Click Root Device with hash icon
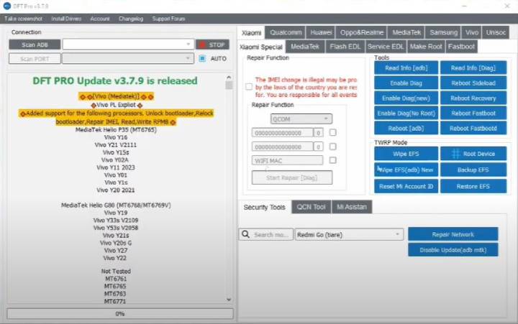Image resolution: width=518 pixels, height=324 pixels. [x=473, y=153]
